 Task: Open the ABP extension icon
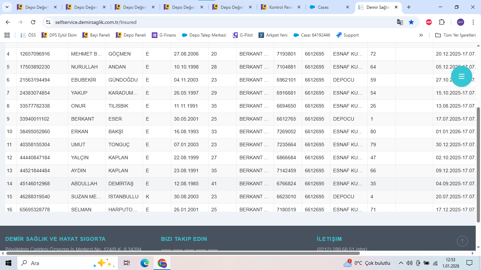click(429, 22)
